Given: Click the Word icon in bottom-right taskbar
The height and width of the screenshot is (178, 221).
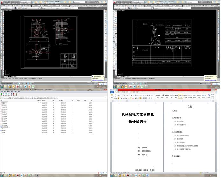Looking at the screenshot, I should click(x=147, y=175).
